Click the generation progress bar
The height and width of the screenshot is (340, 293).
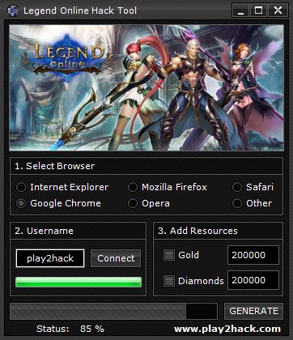click(113, 311)
